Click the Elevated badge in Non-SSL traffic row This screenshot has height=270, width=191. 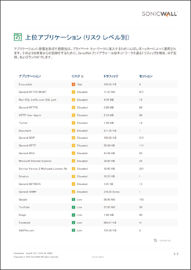tap(73, 100)
